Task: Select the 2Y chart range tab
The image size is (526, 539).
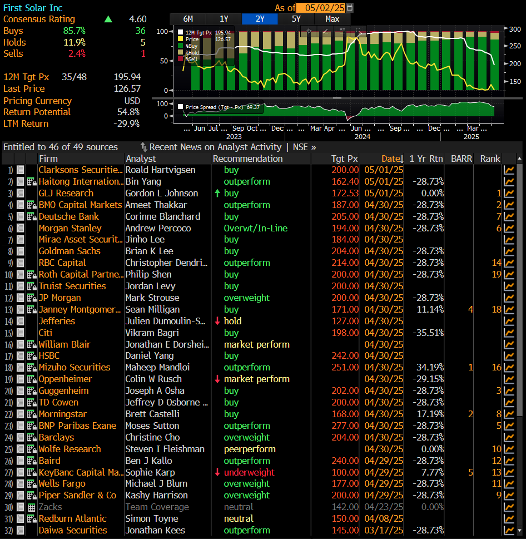Action: coord(260,19)
